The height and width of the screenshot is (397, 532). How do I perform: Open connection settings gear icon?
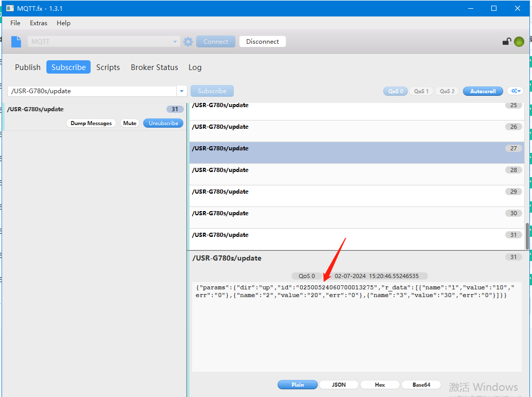(188, 42)
